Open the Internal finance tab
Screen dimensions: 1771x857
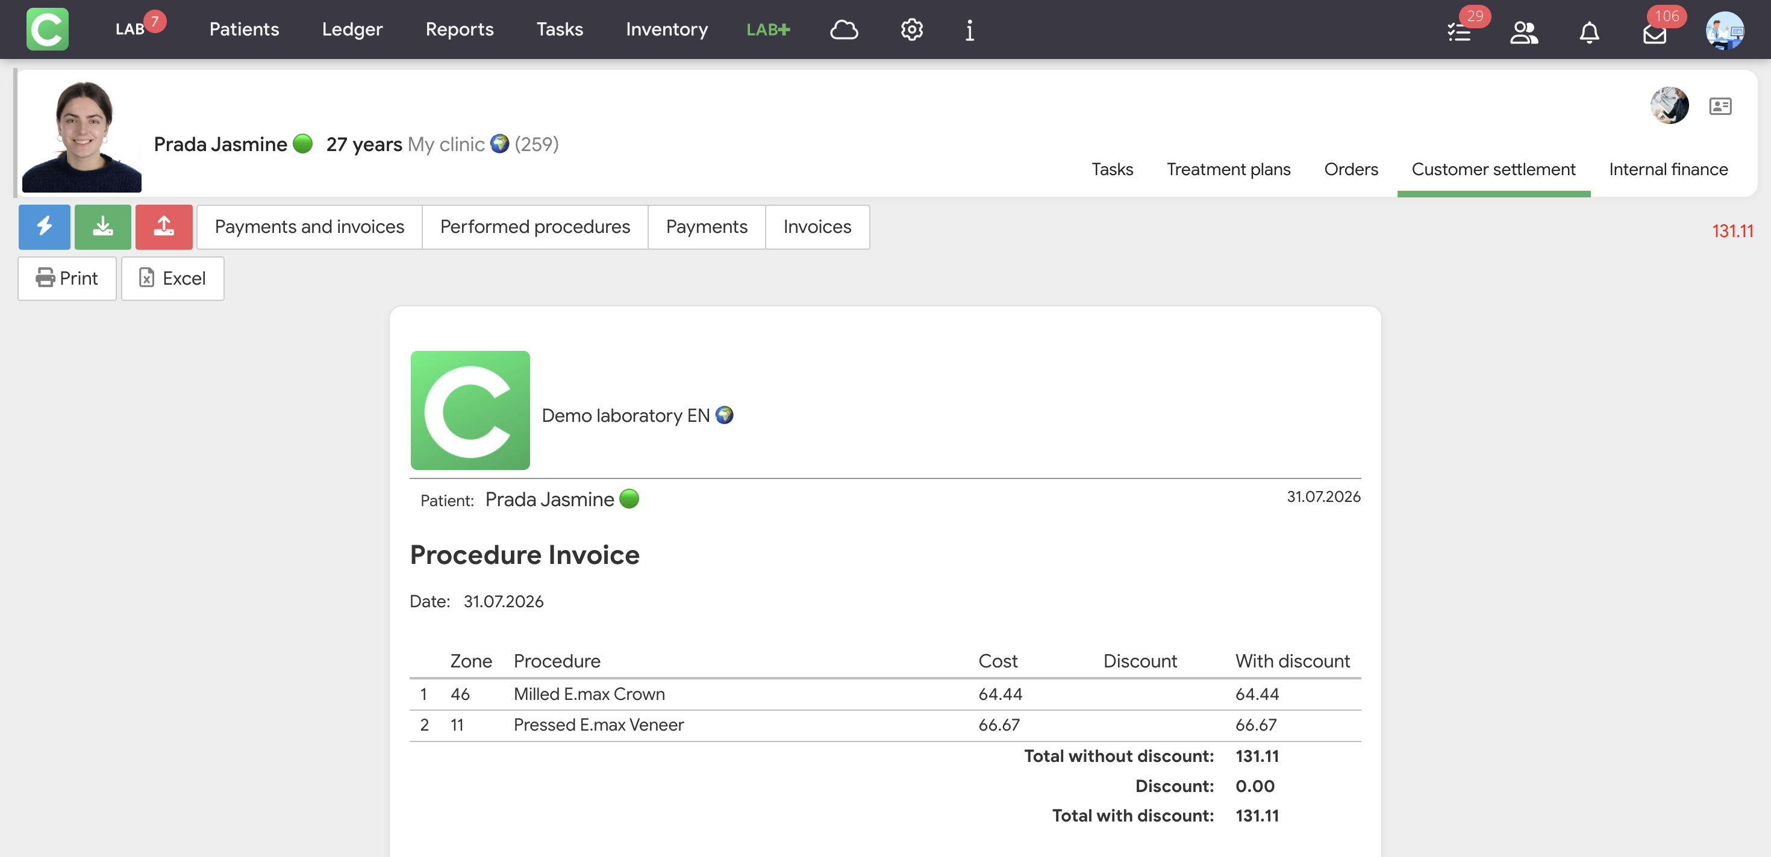tap(1668, 169)
